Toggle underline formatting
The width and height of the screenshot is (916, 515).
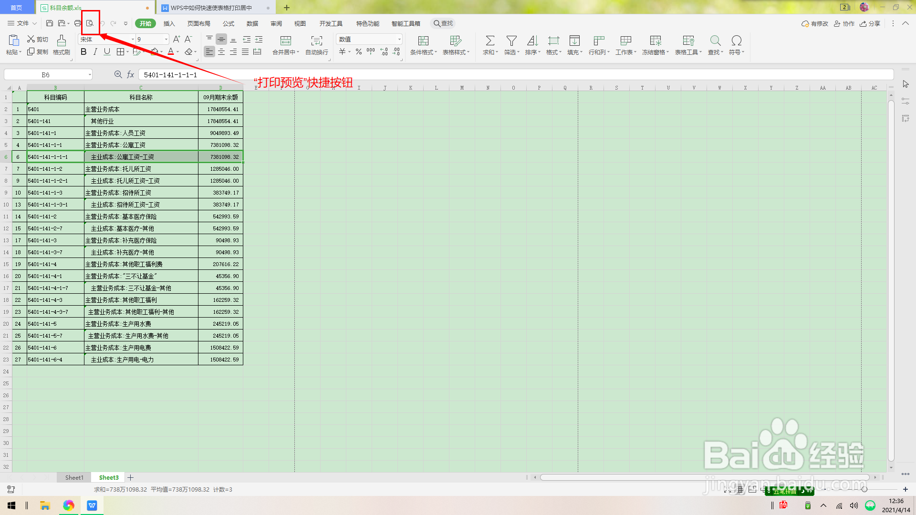pos(107,51)
